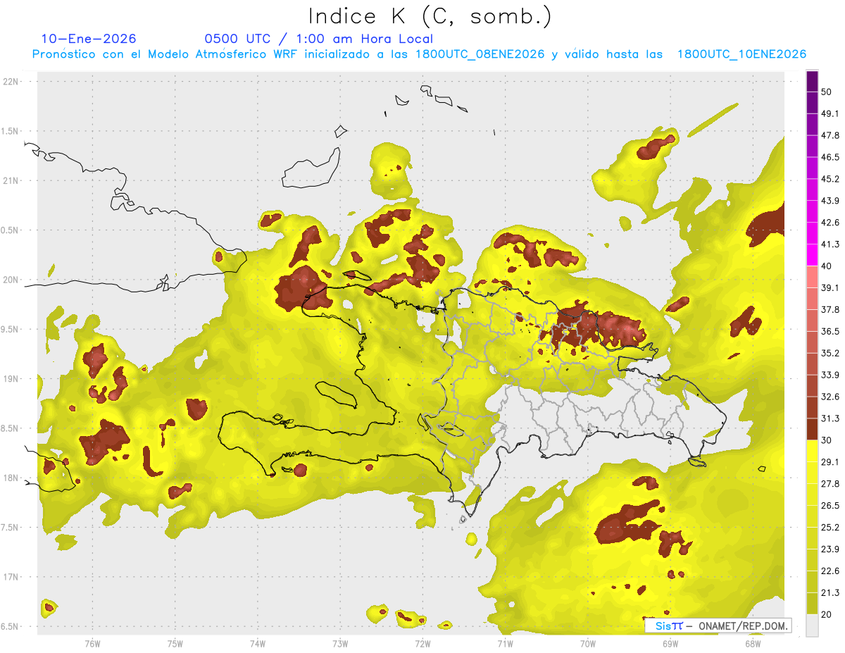Click the colorbar value "29.1"
Screen dimensions: 845x653
(830, 462)
